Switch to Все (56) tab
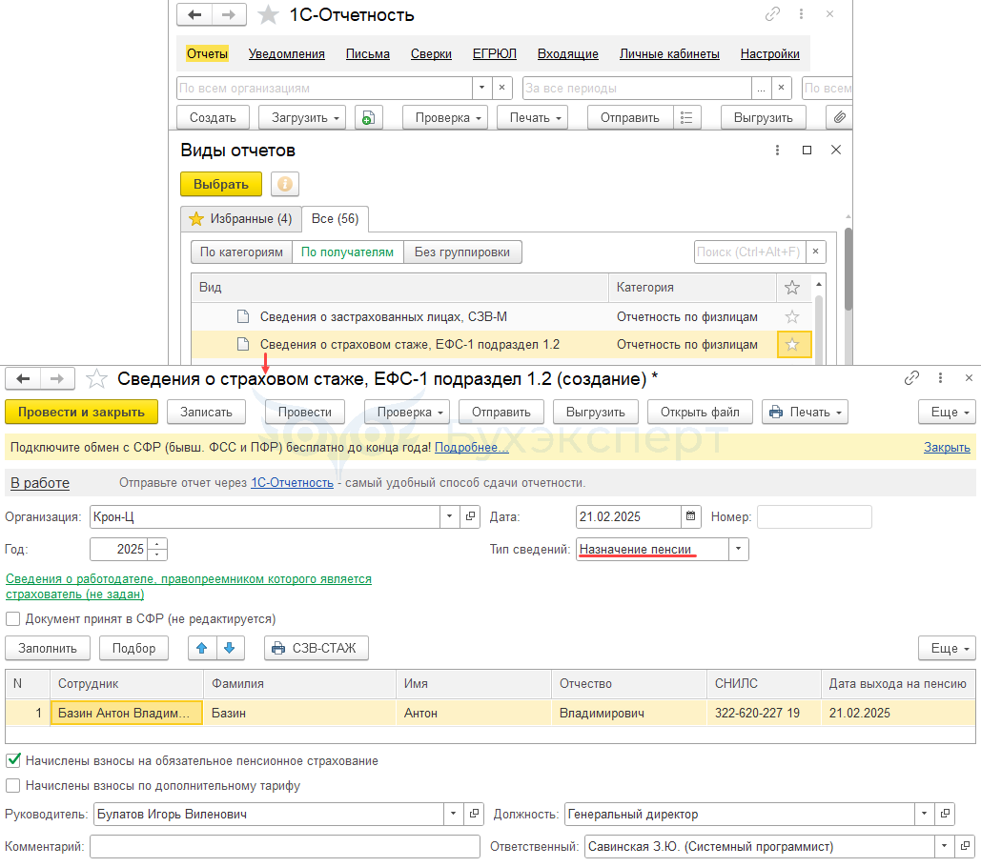Image resolution: width=981 pixels, height=867 pixels. pos(336,219)
